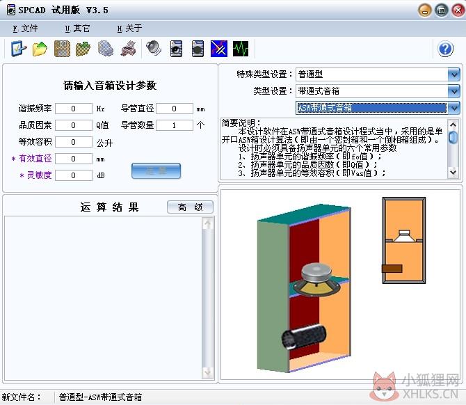Screen dimensions: 466x405
Task: Open the green waveform oscilloscope icon
Action: point(241,49)
